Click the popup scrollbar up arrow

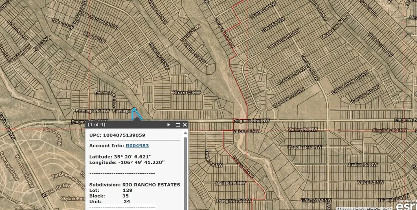(186, 132)
